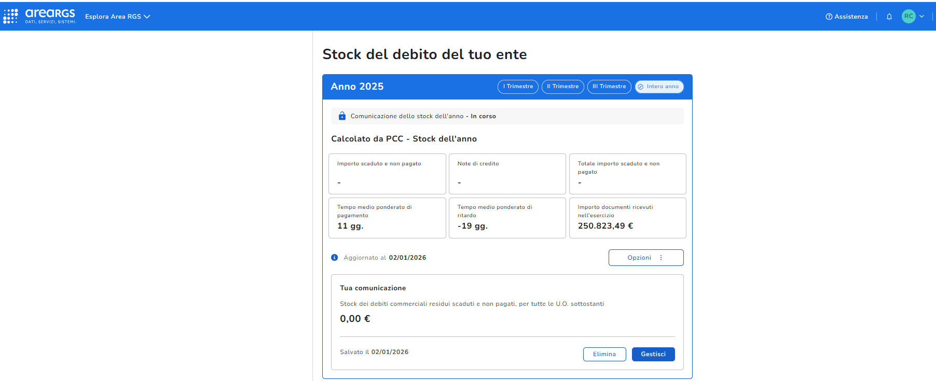Viewport: 936px width, 381px height.
Task: Open the notifications bell
Action: (x=889, y=17)
